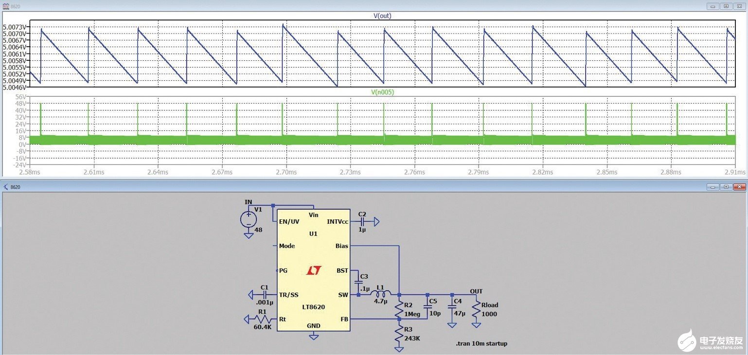Image resolution: width=748 pixels, height=355 pixels.
Task: Select the C2 capacitor symbol
Action: (362, 221)
